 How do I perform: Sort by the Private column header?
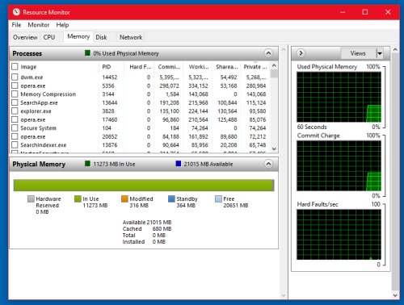[255, 67]
